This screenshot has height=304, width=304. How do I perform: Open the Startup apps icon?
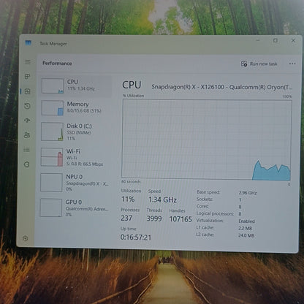[x=27, y=121]
